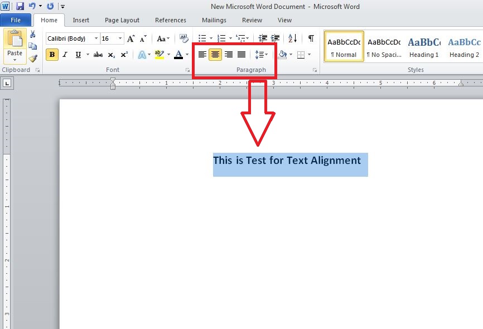Expand the Line Spacing options dropdown
This screenshot has height=329, width=483.
[x=267, y=54]
